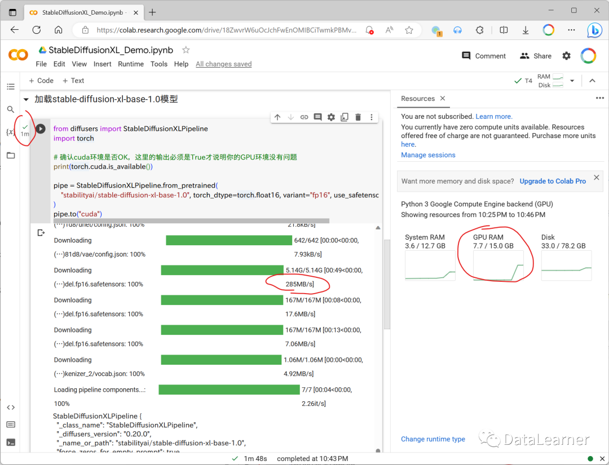Open Google account avatar in Colab header
Viewport: 609px width, 465px height.
(588, 56)
